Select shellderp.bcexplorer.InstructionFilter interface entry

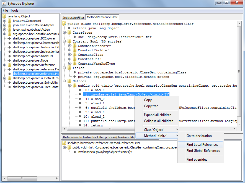pos(115,37)
